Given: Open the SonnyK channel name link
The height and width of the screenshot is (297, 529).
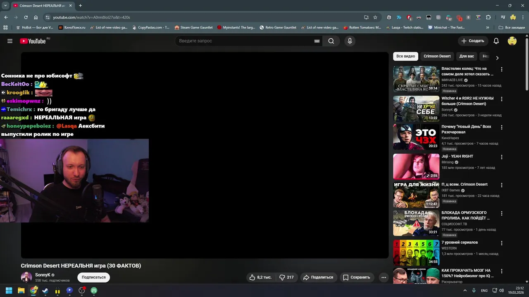Looking at the screenshot, I should pyautogui.click(x=43, y=275).
